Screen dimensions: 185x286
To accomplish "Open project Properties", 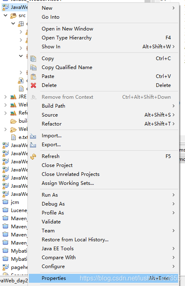I will (104, 278).
